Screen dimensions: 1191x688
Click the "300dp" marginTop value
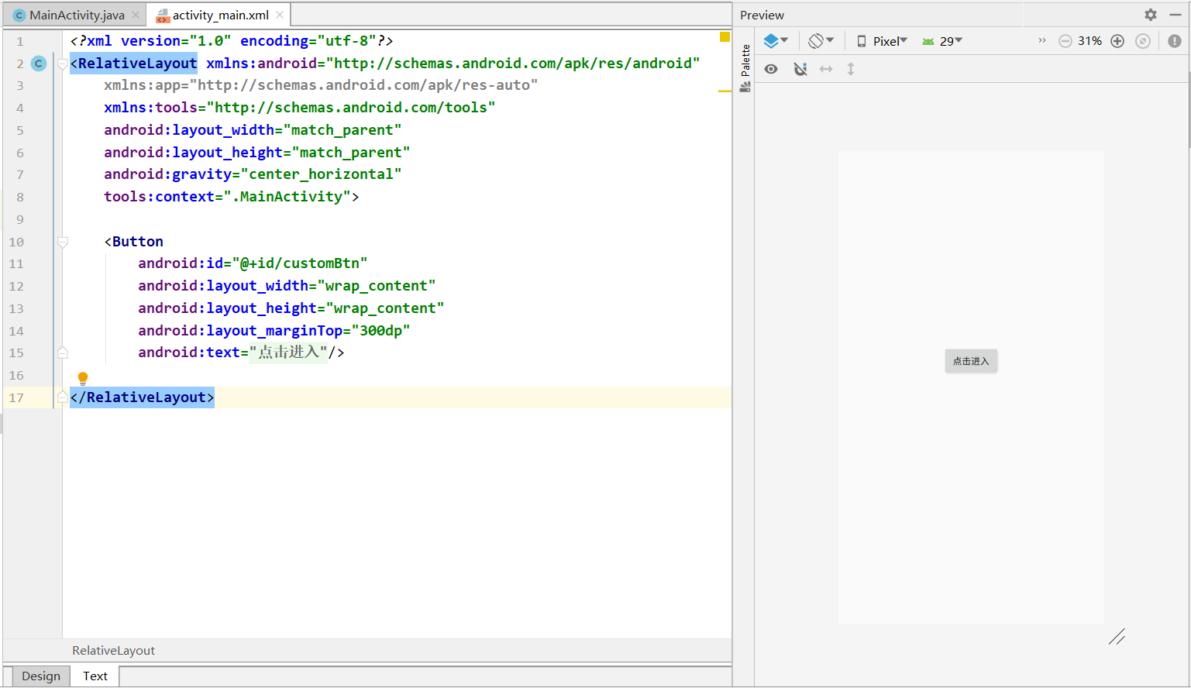pos(380,331)
